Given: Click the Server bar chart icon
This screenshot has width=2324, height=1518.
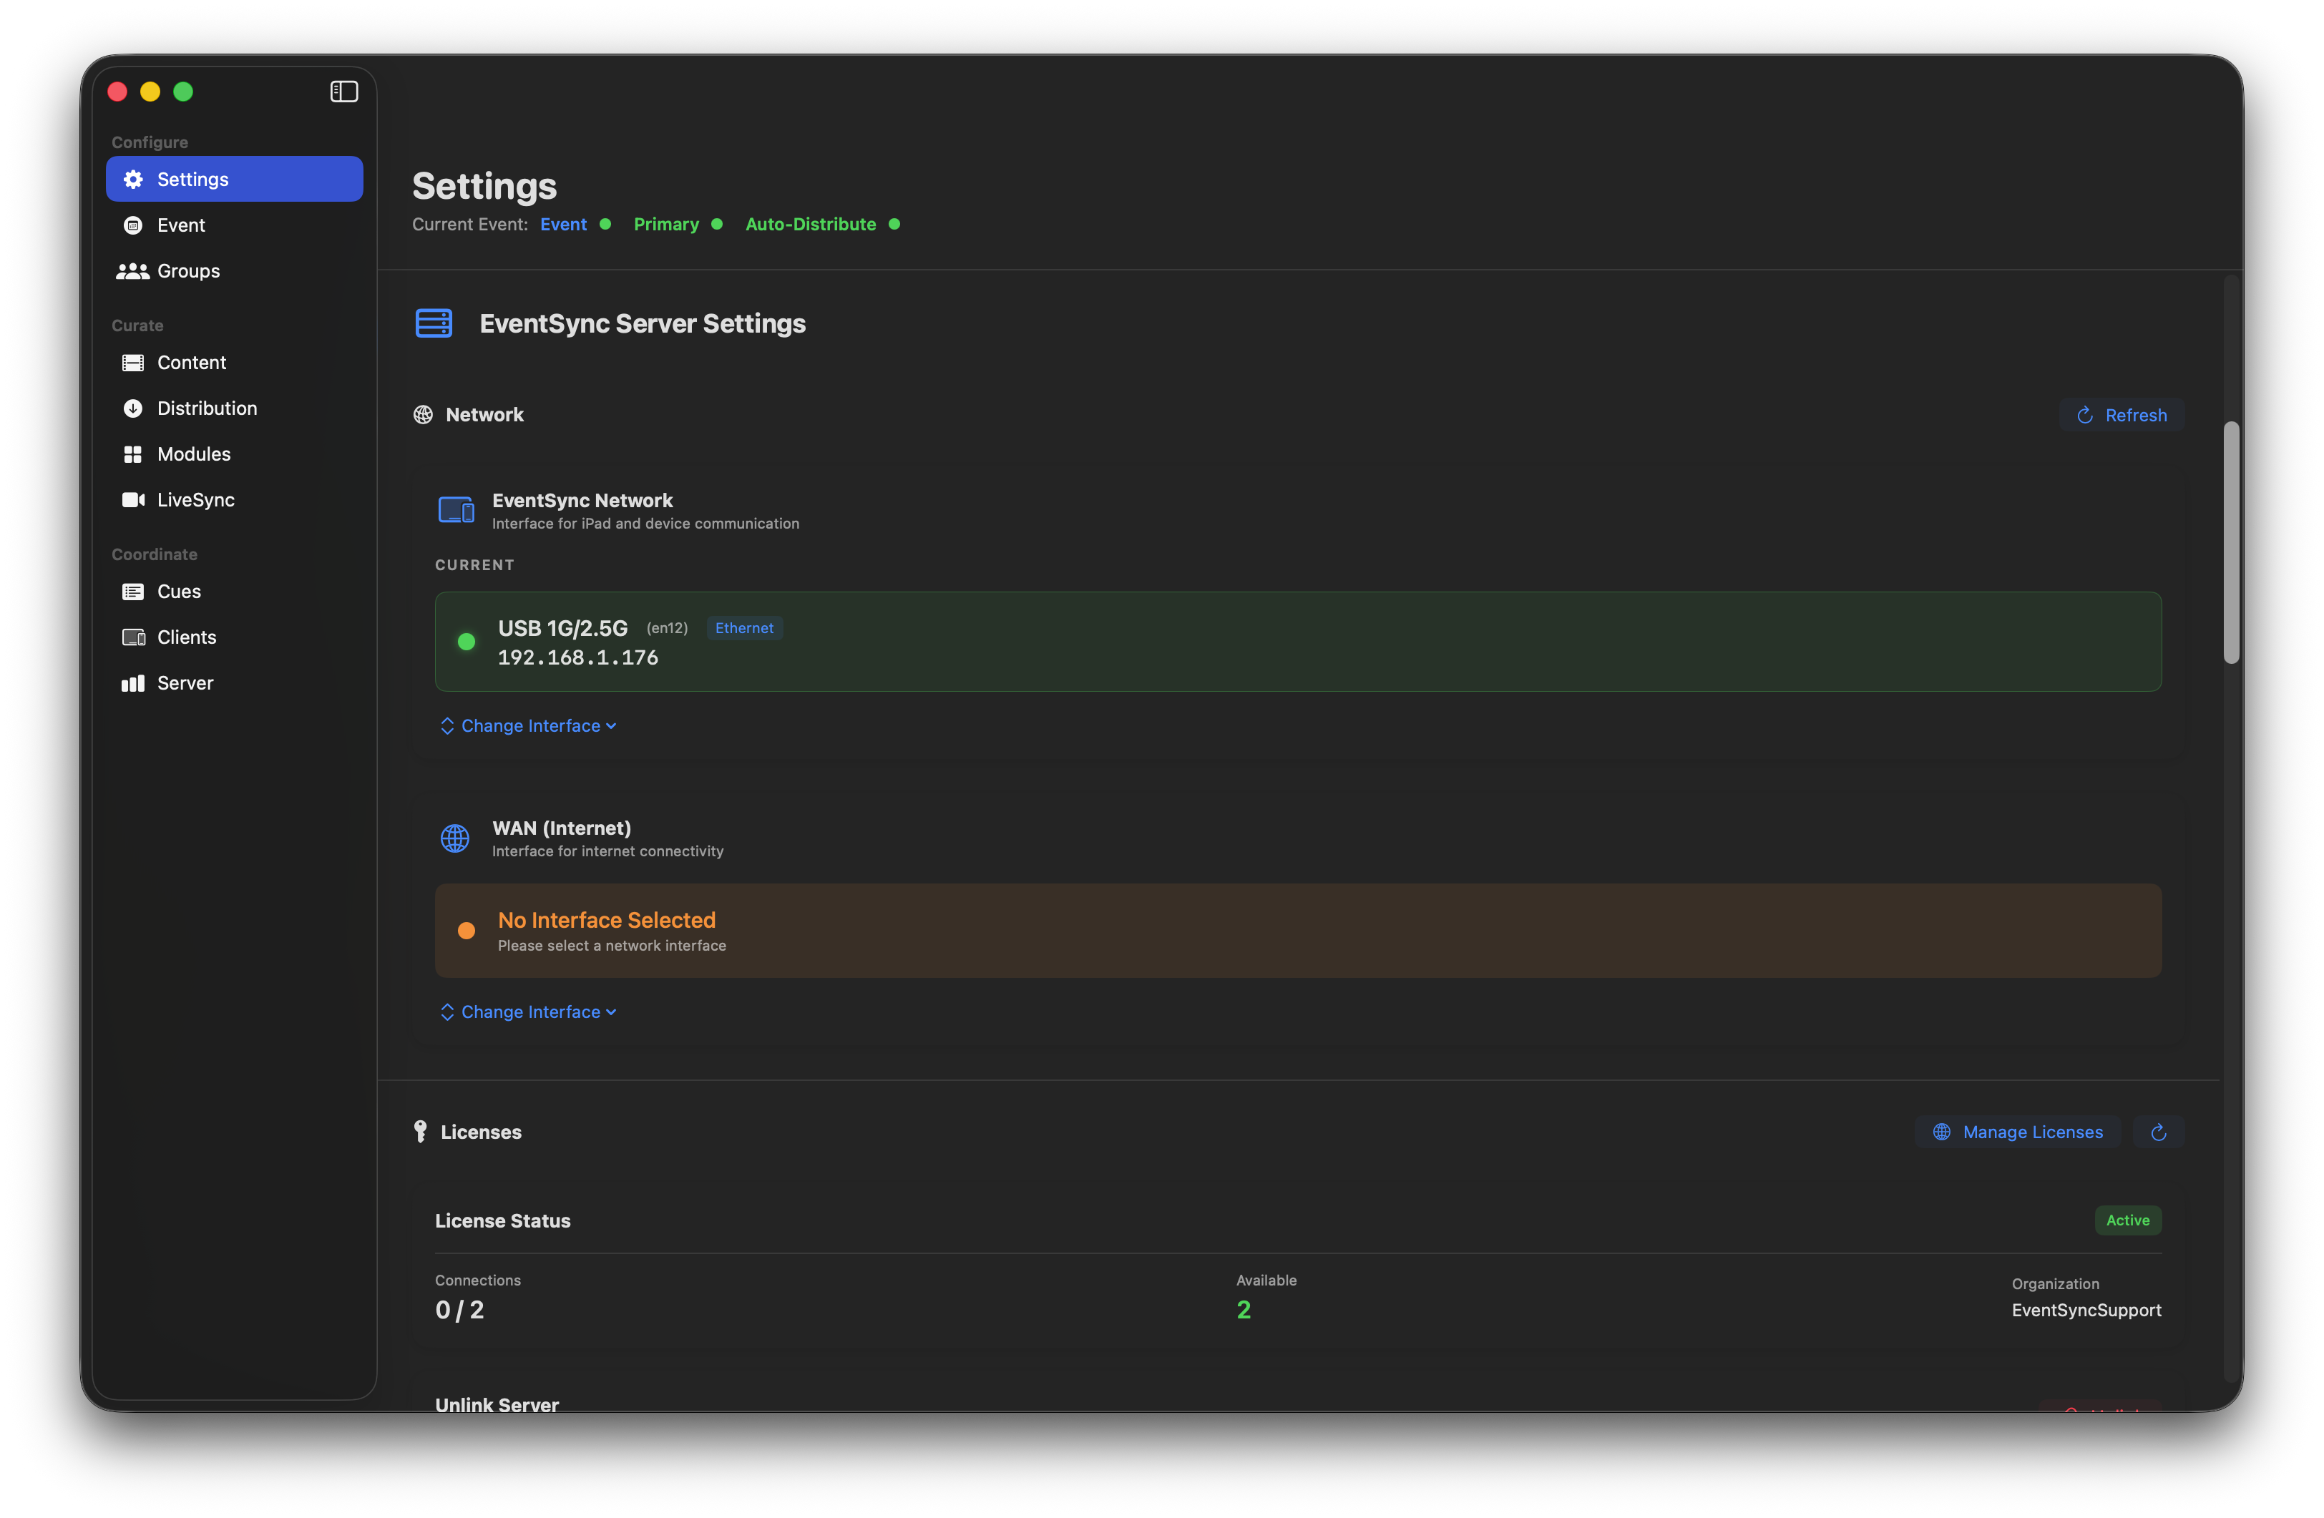Looking at the screenshot, I should pos(133,683).
